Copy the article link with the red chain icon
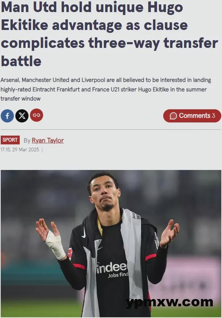222x318 pixels. [37, 115]
